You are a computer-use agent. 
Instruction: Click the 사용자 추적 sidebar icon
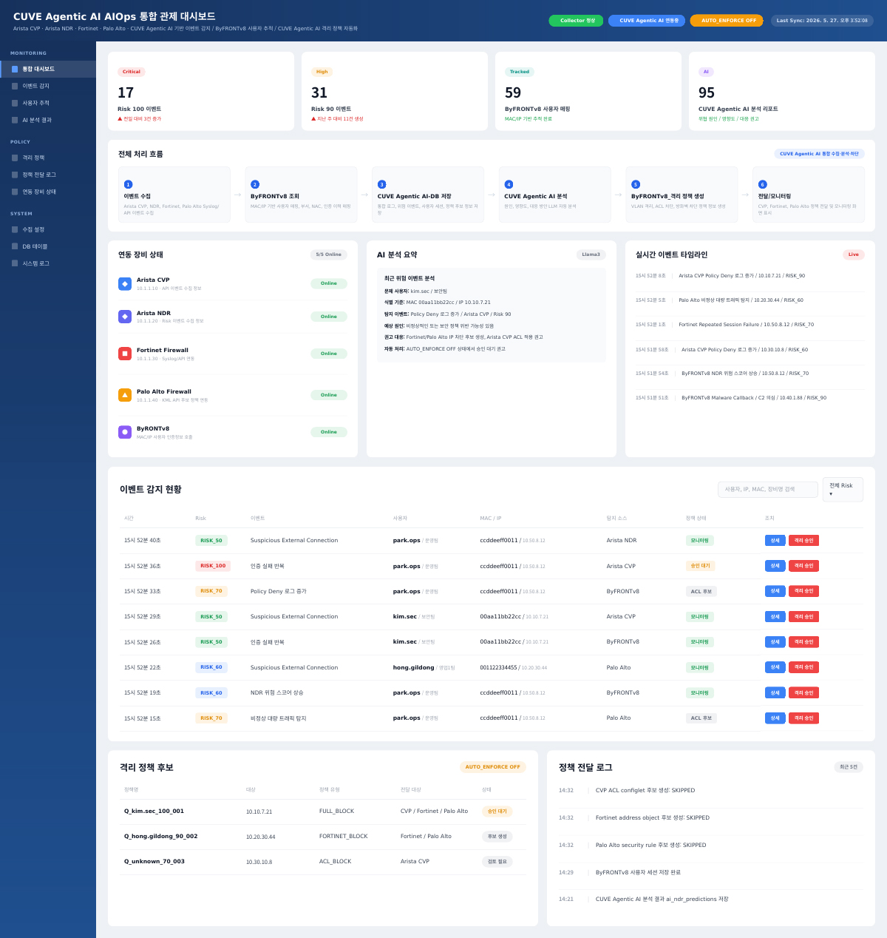coord(15,103)
